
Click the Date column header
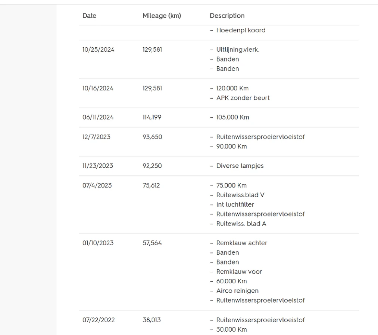(89, 16)
